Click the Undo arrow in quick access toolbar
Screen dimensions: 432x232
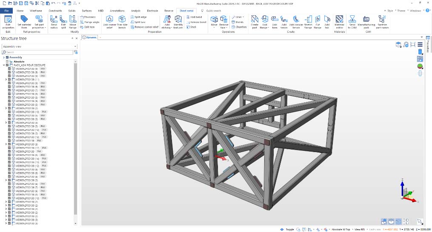[53, 3]
